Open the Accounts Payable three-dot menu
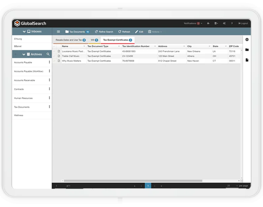Screen dimensions: 263x207 [x=49, y=62]
